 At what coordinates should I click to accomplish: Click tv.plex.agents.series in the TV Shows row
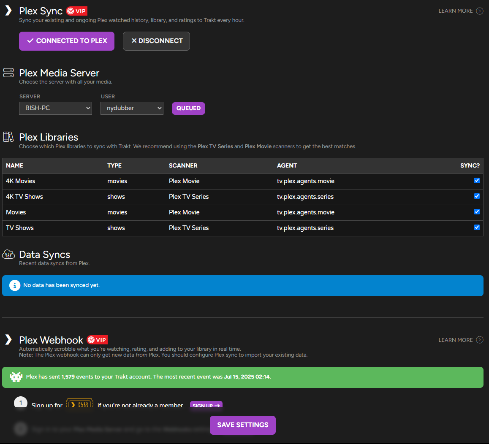coord(305,228)
